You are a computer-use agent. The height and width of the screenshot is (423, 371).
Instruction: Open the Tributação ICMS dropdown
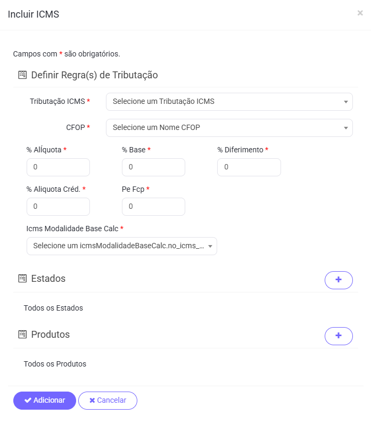[229, 102]
